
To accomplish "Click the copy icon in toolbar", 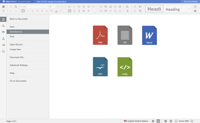I will click(x=11, y=7).
